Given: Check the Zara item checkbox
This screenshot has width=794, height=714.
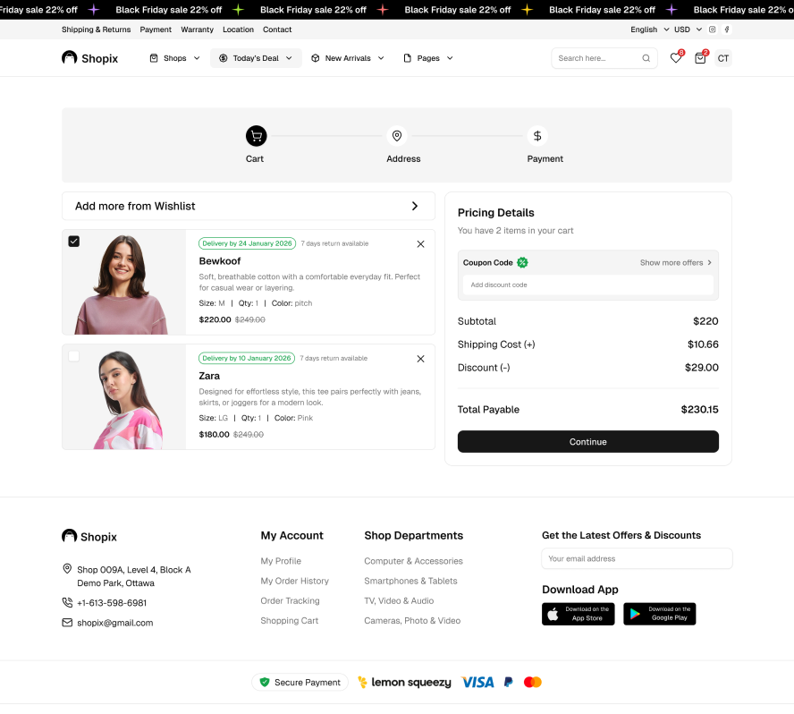Looking at the screenshot, I should pos(74,356).
